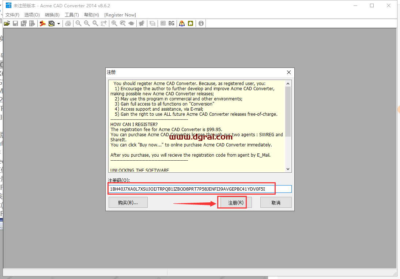The width and height of the screenshot is (400, 279).
Task: Click the 购买(B)... buy button
Action: pos(128,203)
